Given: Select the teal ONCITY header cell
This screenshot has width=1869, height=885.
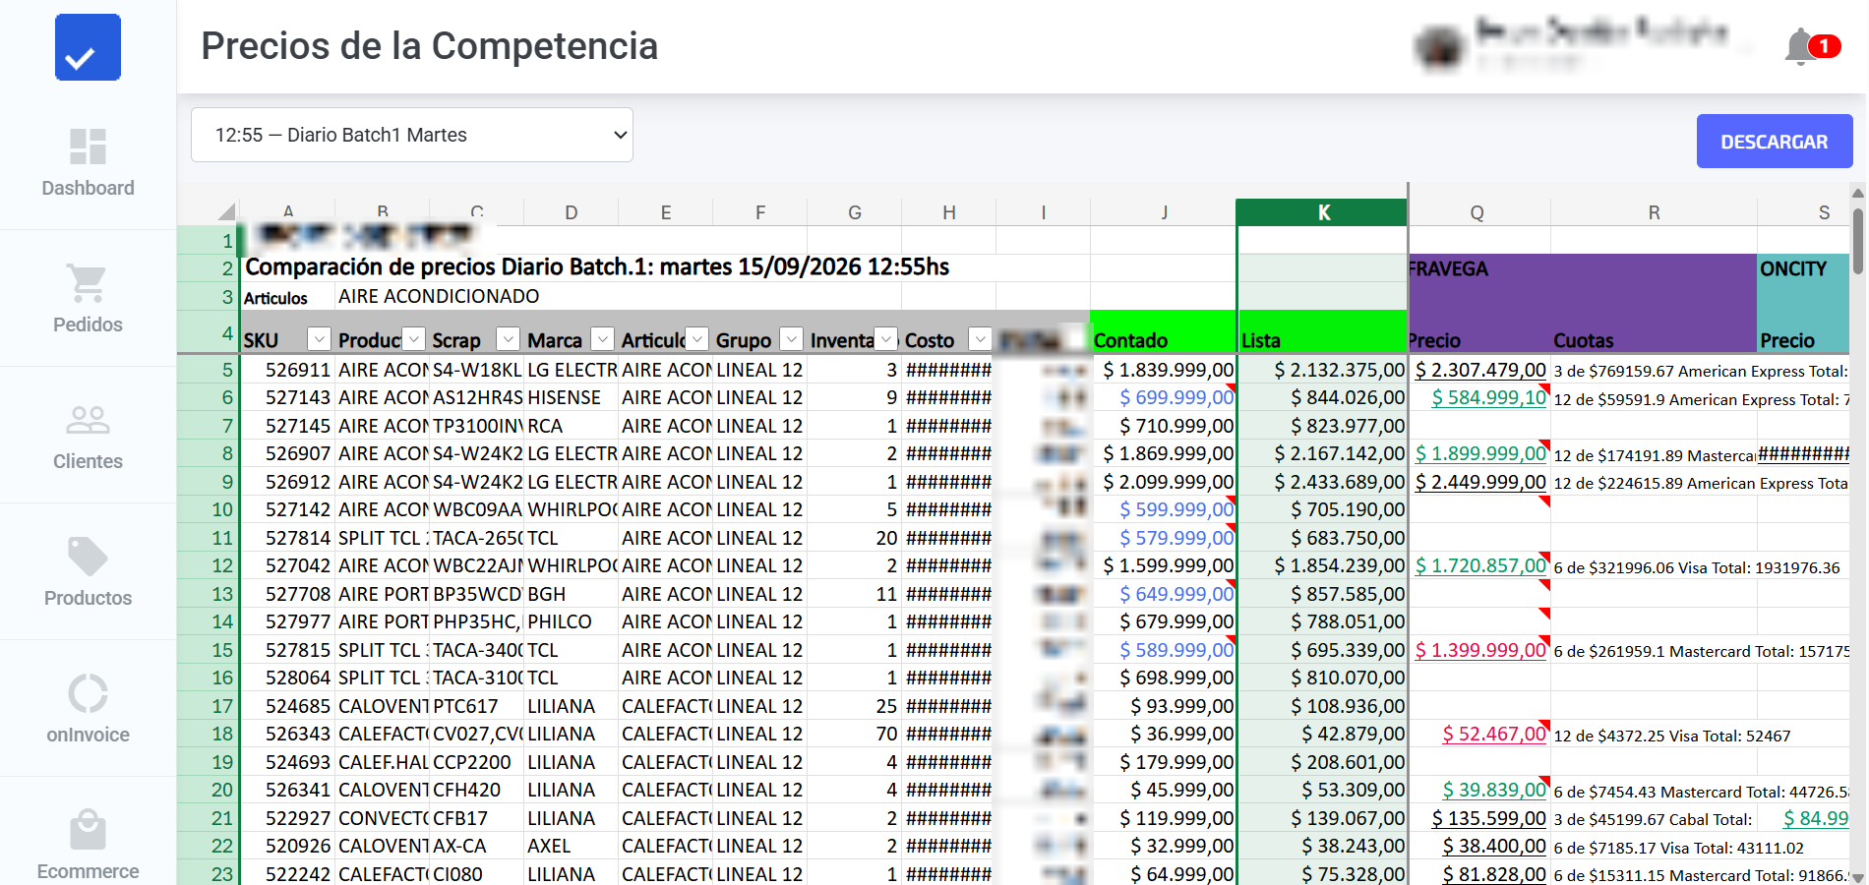Looking at the screenshot, I should pyautogui.click(x=1803, y=268).
